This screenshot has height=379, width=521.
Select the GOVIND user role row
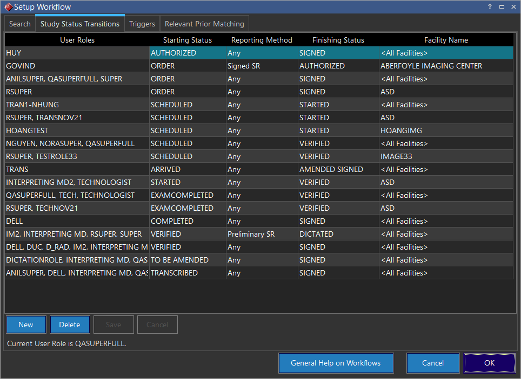[x=77, y=66]
